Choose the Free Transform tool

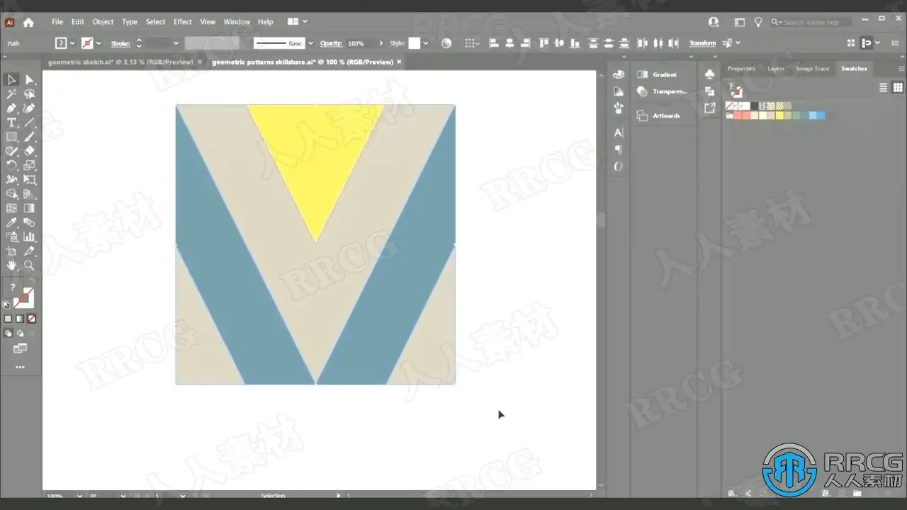tap(30, 180)
